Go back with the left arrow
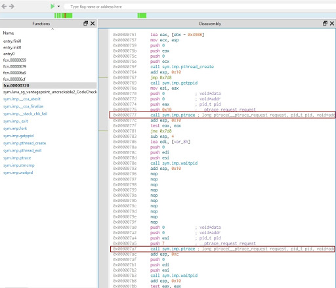This screenshot has width=336, height=288. tap(4, 7)
